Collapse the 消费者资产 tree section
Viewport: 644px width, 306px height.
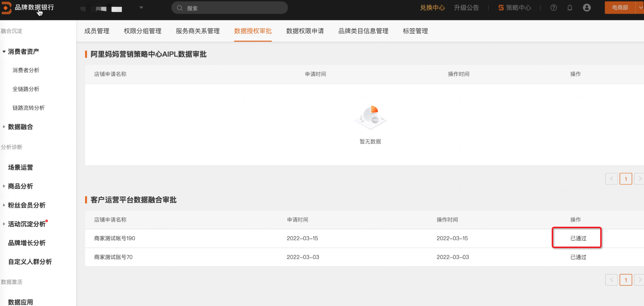coord(4,52)
